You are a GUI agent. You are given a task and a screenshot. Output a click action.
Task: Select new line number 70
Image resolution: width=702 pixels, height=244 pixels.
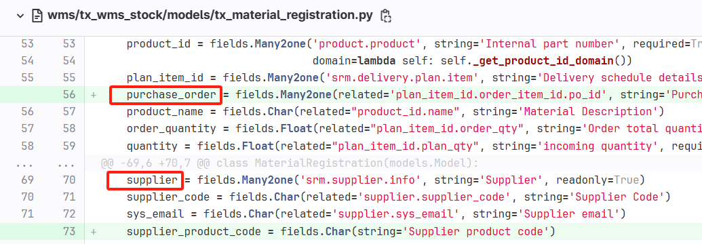point(69,180)
